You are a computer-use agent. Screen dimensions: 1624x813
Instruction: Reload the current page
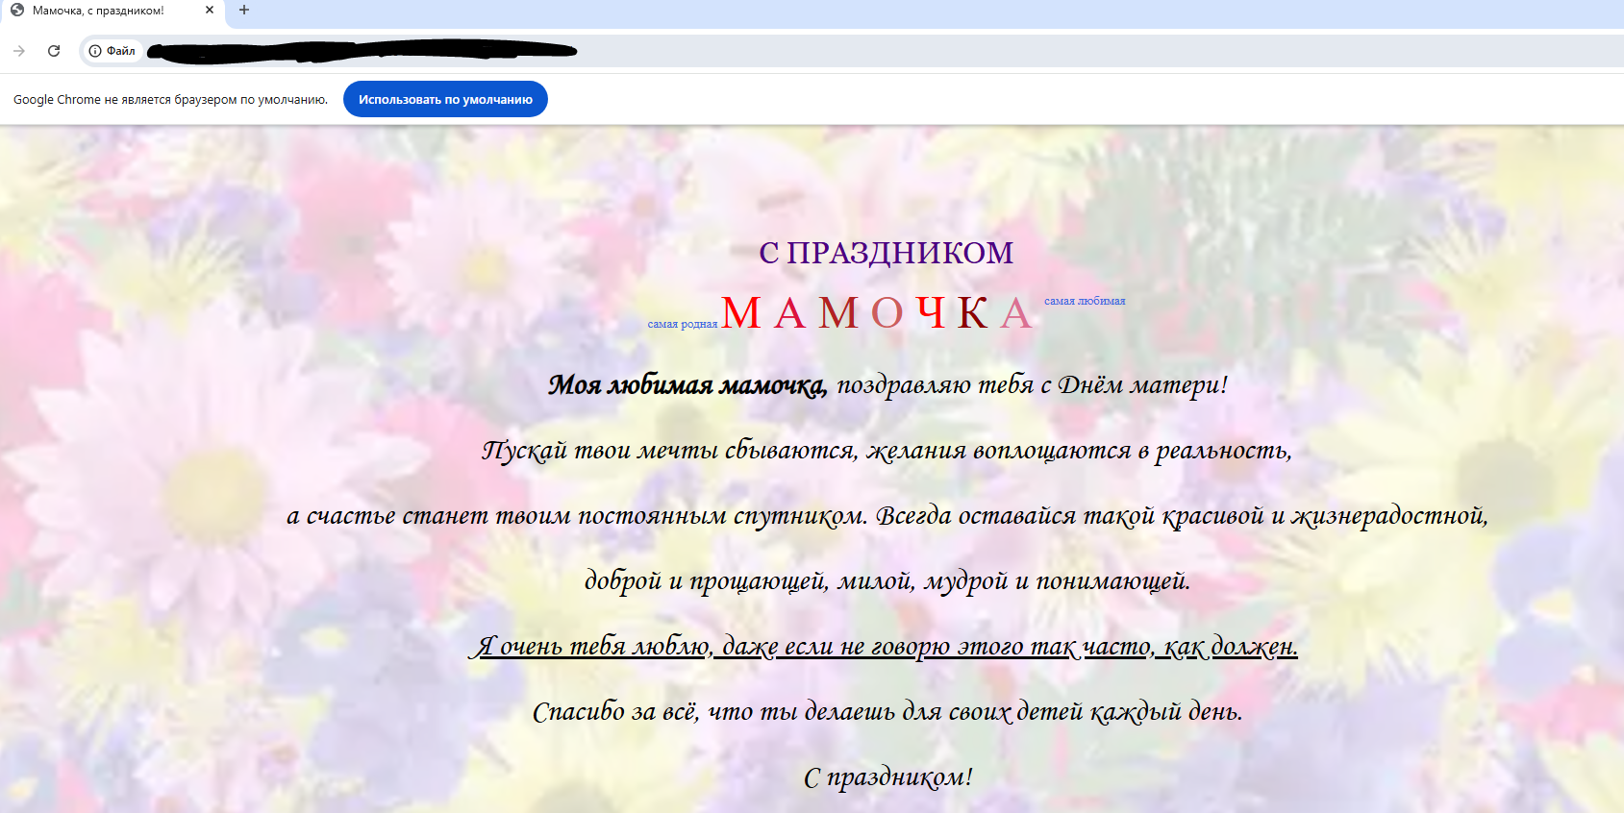click(54, 51)
